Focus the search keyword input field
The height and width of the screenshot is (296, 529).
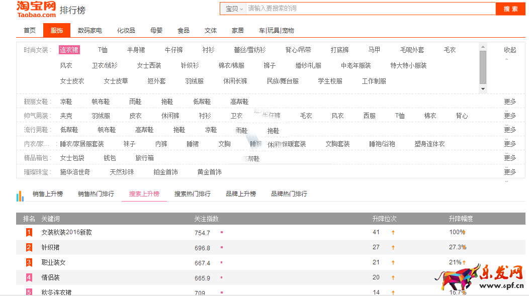click(x=370, y=9)
